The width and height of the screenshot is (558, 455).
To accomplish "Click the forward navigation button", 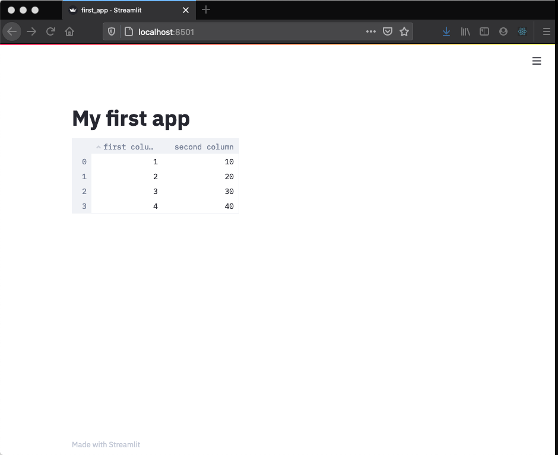I will click(x=31, y=31).
